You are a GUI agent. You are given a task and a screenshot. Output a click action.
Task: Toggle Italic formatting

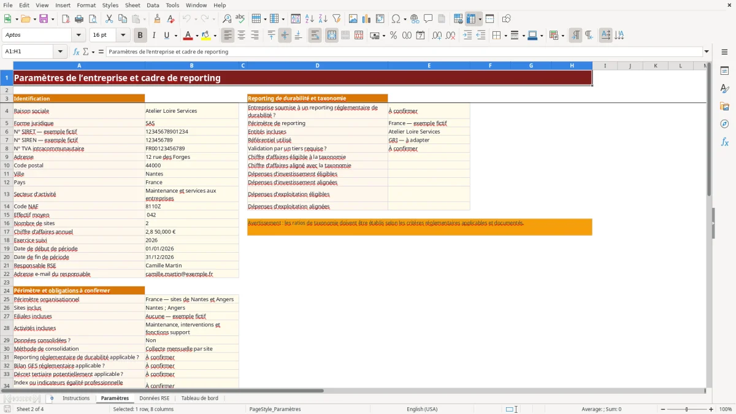[153, 36]
